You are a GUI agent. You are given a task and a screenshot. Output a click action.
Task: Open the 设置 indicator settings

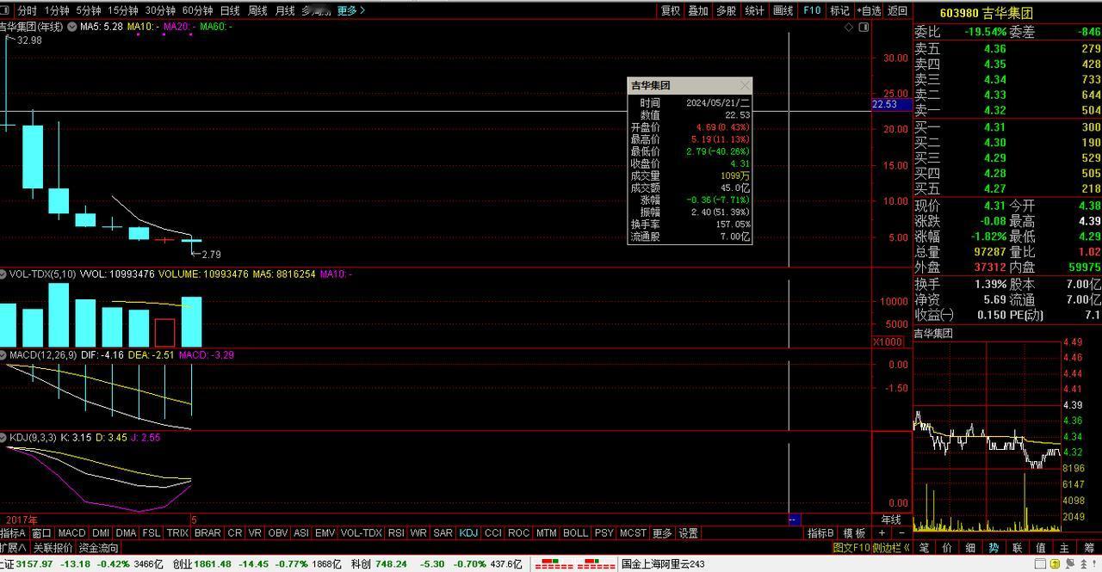(x=688, y=533)
